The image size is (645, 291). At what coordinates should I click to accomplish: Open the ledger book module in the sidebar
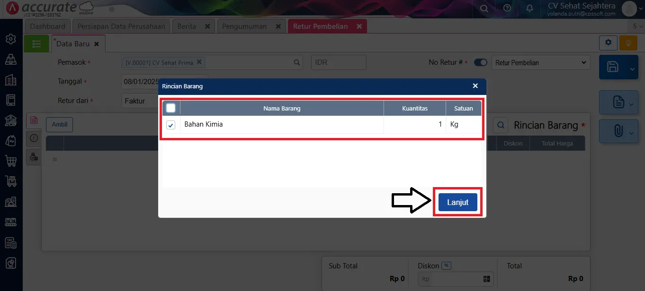coord(11,100)
